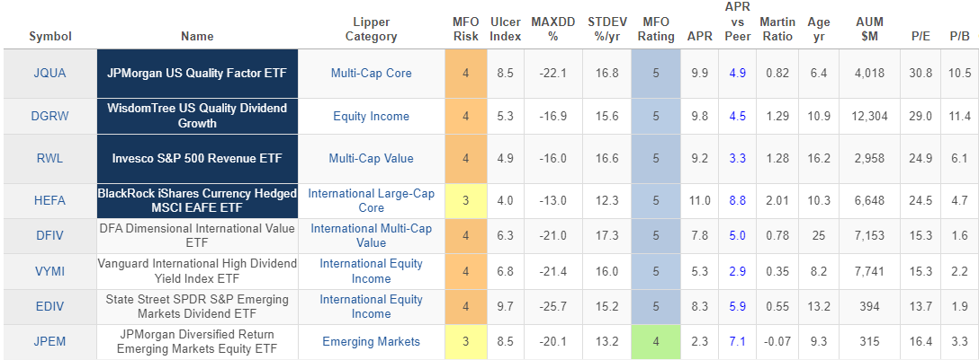
Task: Click the EDIV symbol cell
Action: [x=49, y=306]
